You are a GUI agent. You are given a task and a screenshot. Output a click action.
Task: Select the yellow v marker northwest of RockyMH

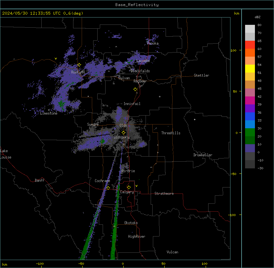(56, 59)
